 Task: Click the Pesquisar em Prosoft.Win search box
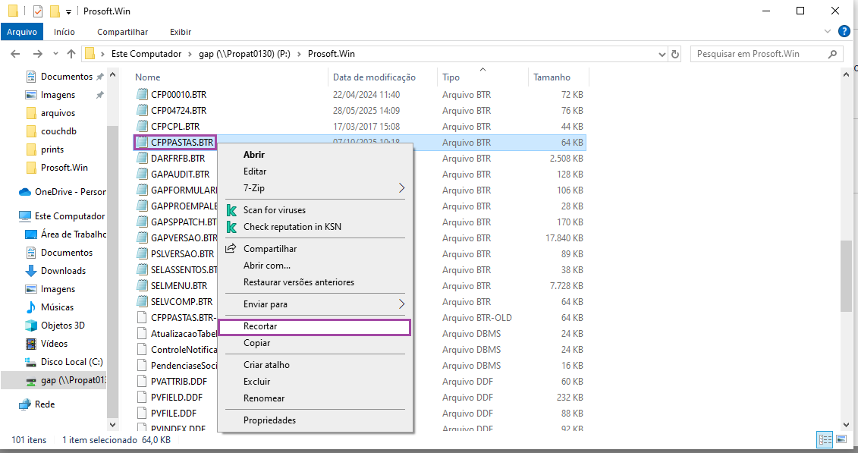click(759, 54)
